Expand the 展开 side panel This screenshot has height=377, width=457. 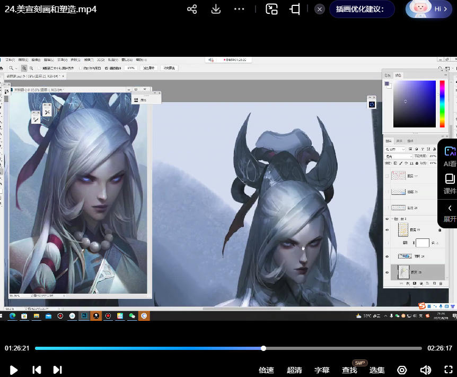click(450, 212)
